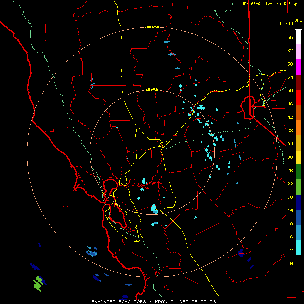This screenshot has height=304, width=304.
Task: Click the "TH" threshold label in the legend
Action: [x=290, y=264]
